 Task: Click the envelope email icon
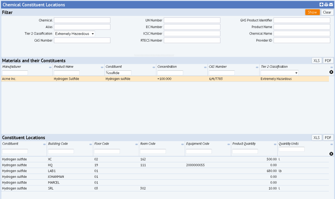click(x=331, y=5)
